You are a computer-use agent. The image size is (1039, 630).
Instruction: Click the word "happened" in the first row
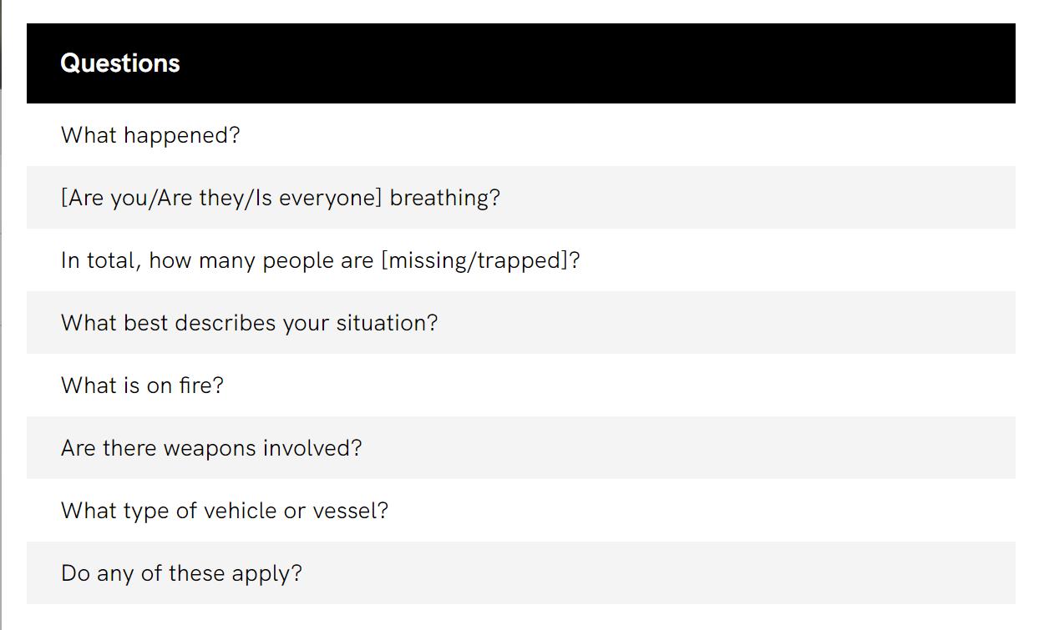click(176, 135)
